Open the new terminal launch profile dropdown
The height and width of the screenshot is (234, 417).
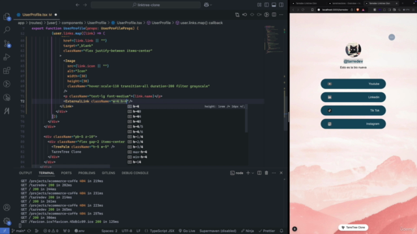pyautogui.click(x=253, y=173)
